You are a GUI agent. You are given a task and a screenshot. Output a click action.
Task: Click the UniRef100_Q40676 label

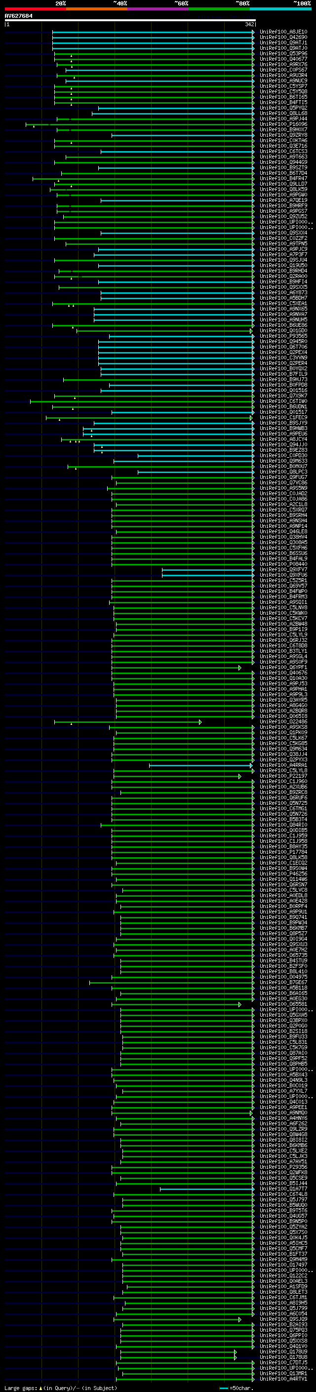(283, 673)
